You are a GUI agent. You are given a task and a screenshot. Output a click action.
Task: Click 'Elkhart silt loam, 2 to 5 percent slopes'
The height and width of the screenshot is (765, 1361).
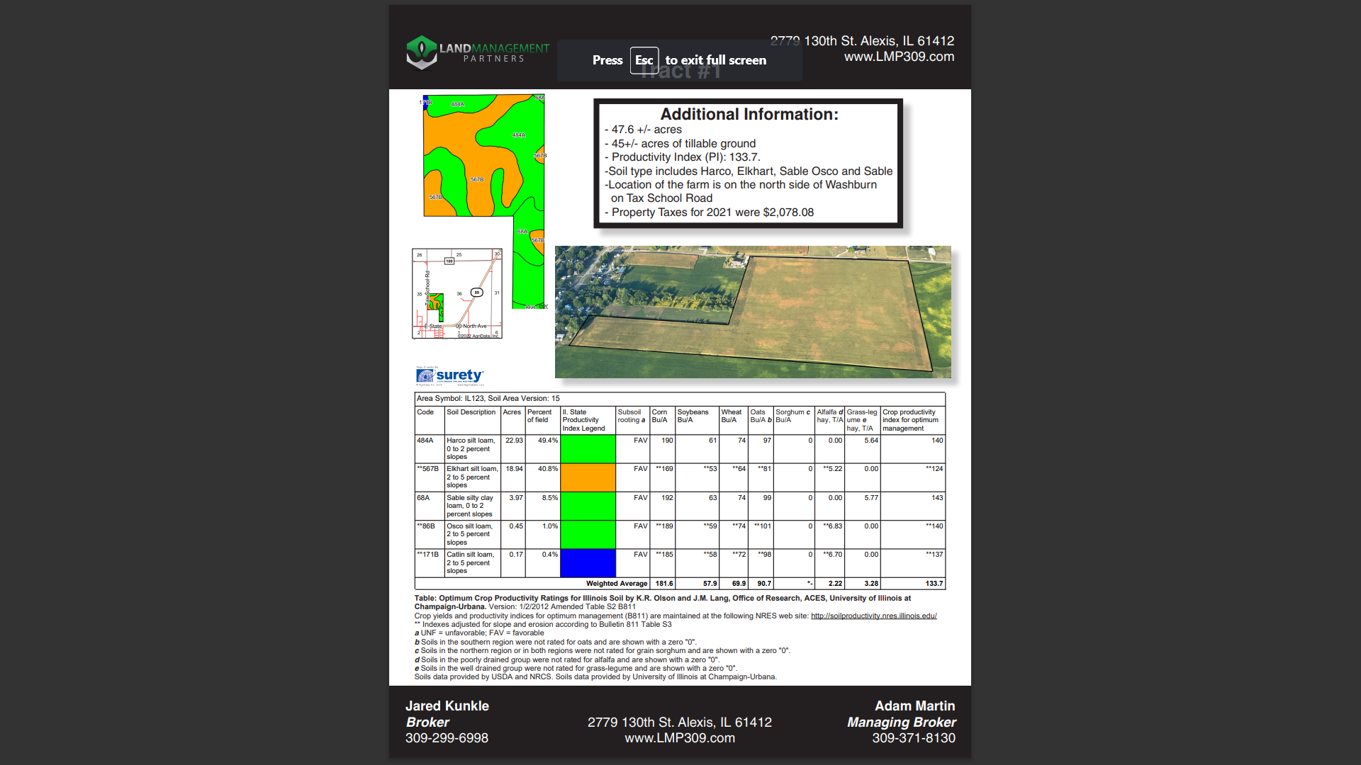[x=472, y=477]
